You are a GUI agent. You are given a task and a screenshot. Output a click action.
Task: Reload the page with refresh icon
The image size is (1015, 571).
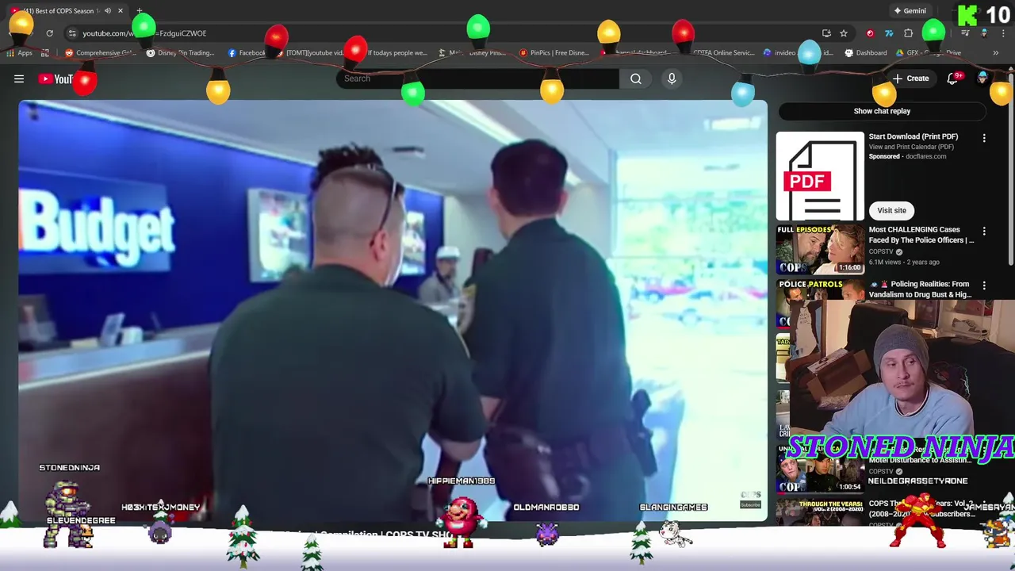(49, 33)
